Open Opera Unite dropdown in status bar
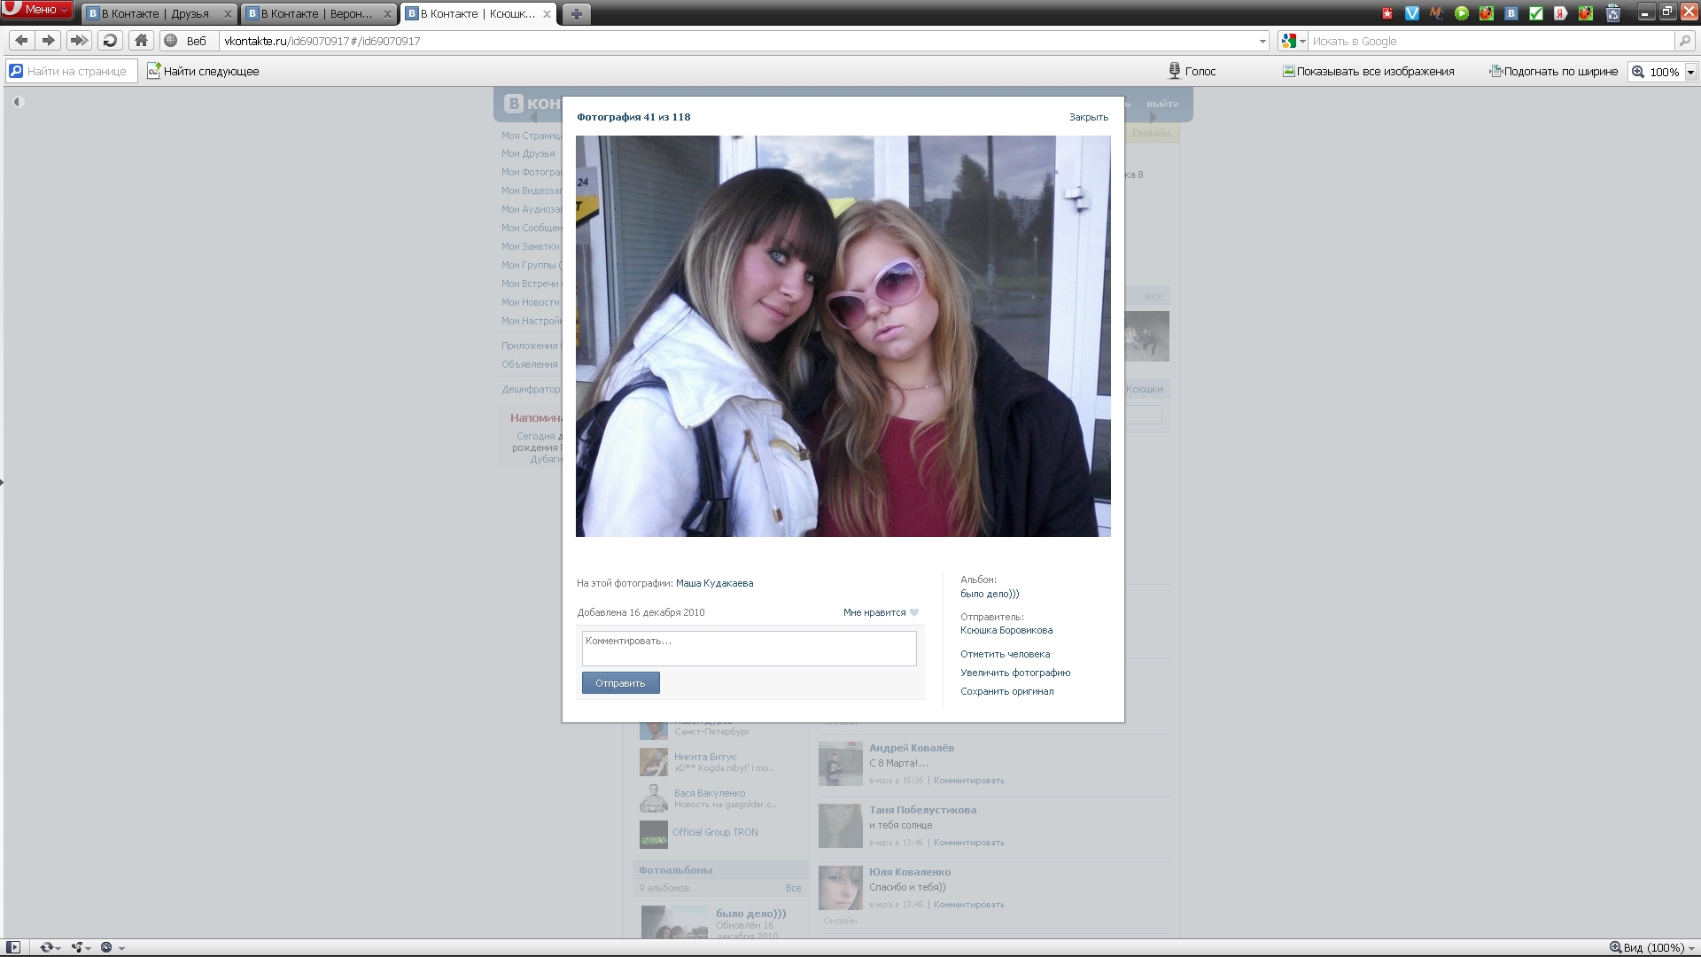Viewport: 1701px width, 957px height. click(x=82, y=947)
